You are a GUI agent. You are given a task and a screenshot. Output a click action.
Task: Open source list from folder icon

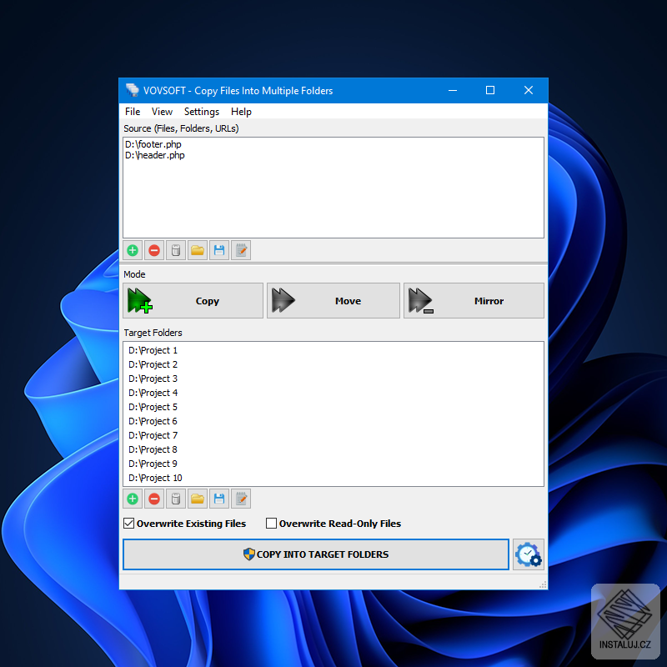tap(198, 250)
